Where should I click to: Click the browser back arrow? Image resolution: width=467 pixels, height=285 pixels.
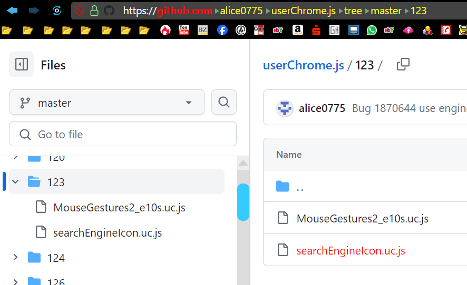click(12, 11)
